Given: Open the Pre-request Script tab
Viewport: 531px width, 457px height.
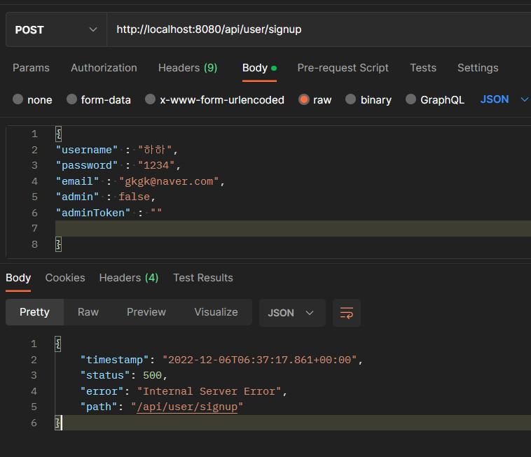Looking at the screenshot, I should (x=343, y=68).
